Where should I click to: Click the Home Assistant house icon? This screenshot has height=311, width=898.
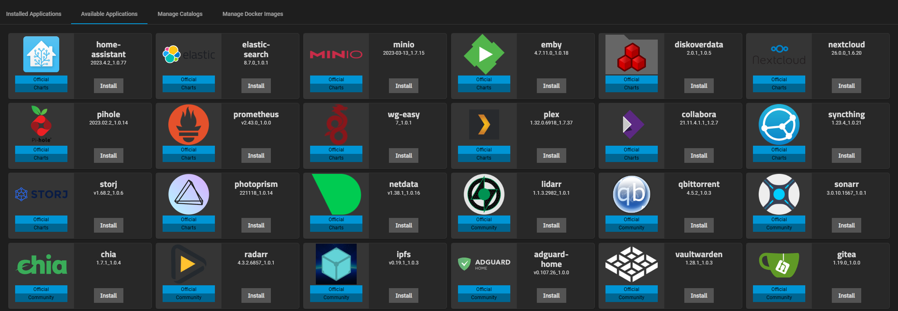tap(41, 55)
